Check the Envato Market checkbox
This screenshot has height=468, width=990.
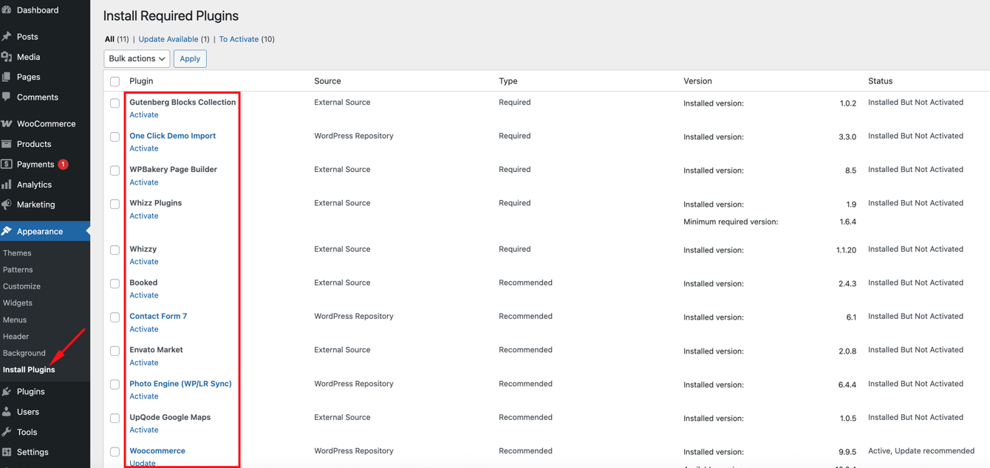click(115, 351)
